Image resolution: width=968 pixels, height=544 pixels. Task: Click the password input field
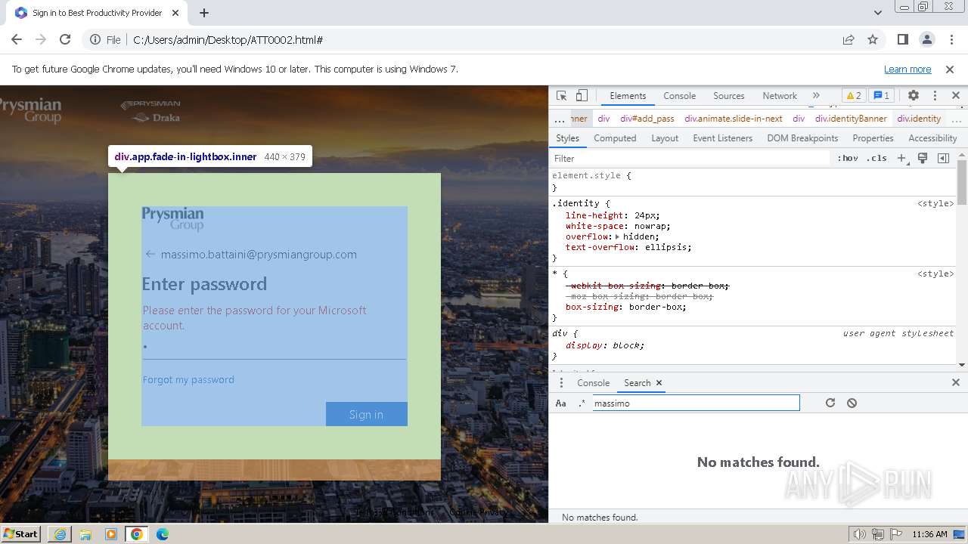(x=274, y=348)
